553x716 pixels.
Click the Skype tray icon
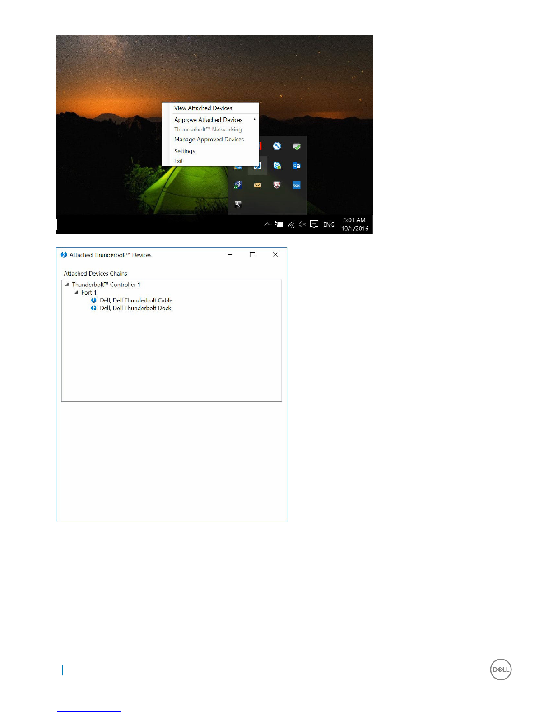277,166
